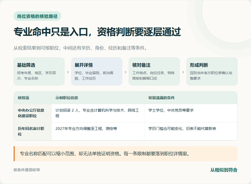Click the chevron between 核对备注 and 形成判断
The image size is (251, 184).
183,72
